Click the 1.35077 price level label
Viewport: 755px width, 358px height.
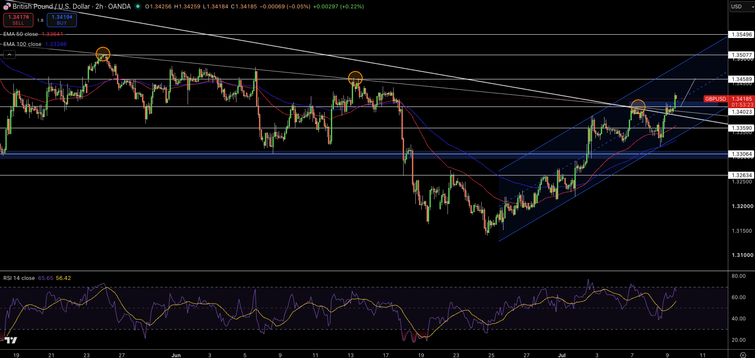tap(742, 55)
